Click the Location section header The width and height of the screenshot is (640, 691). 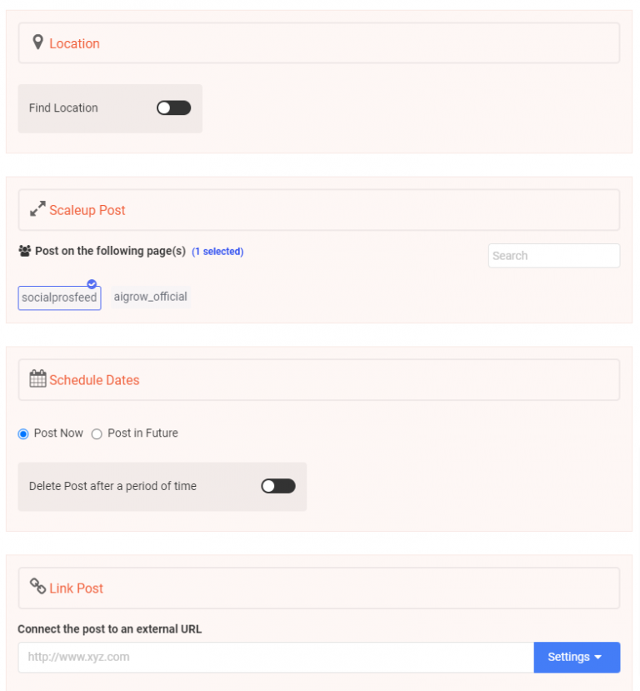coord(319,43)
